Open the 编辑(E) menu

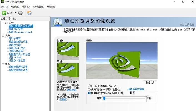point(15,7)
